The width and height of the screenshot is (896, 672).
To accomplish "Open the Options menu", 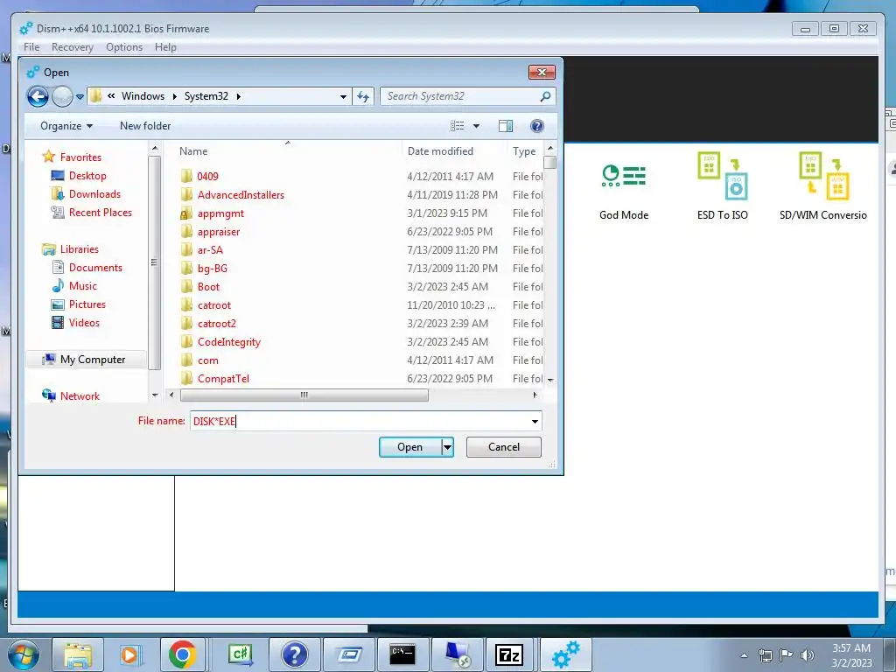I will (124, 47).
